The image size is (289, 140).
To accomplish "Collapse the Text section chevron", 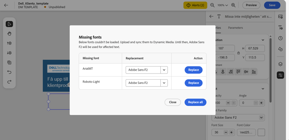I will [263, 89].
